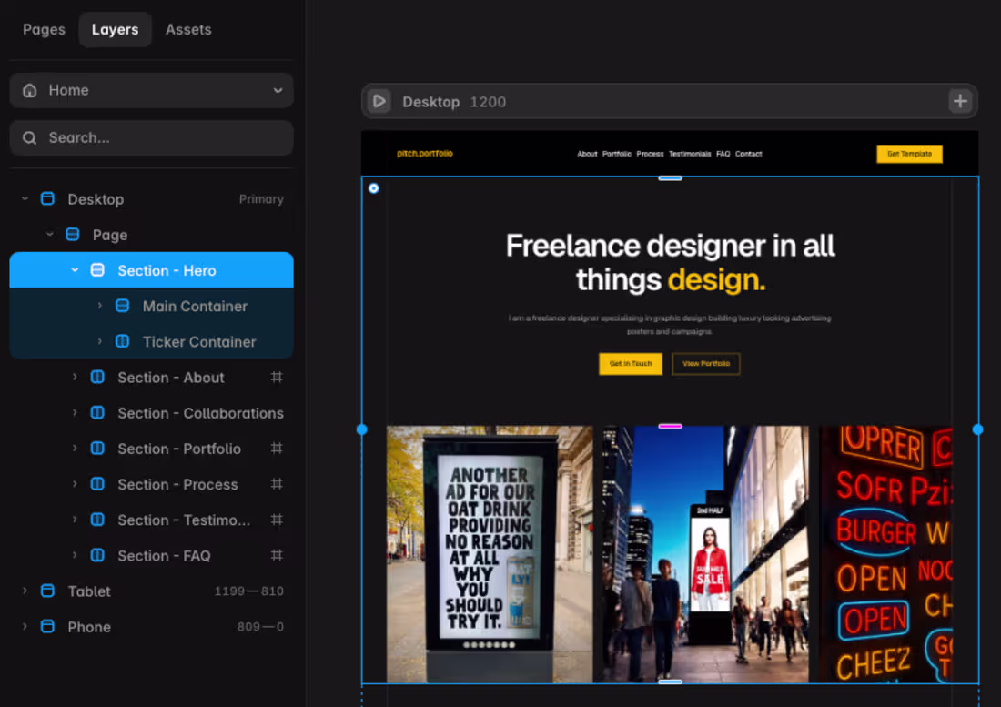This screenshot has height=707, width=1001.
Task: Expand the Tablet breakpoint layer
Action: (25, 591)
